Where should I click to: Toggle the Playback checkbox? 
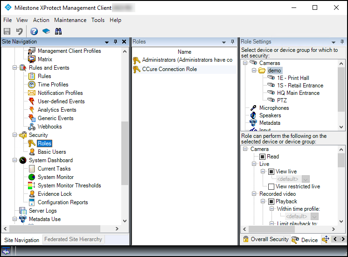pos(271,201)
